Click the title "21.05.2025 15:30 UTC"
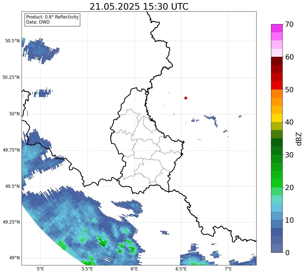 (139, 6)
